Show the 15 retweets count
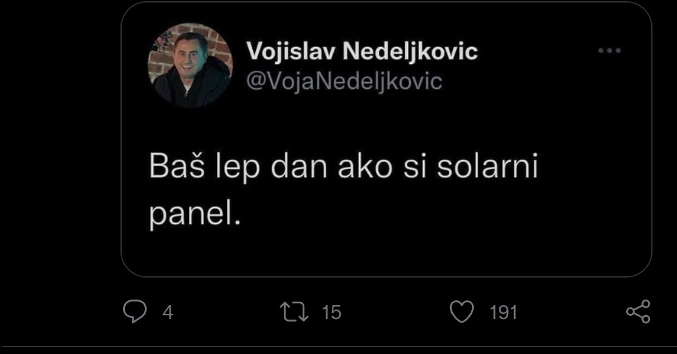 click(x=331, y=312)
